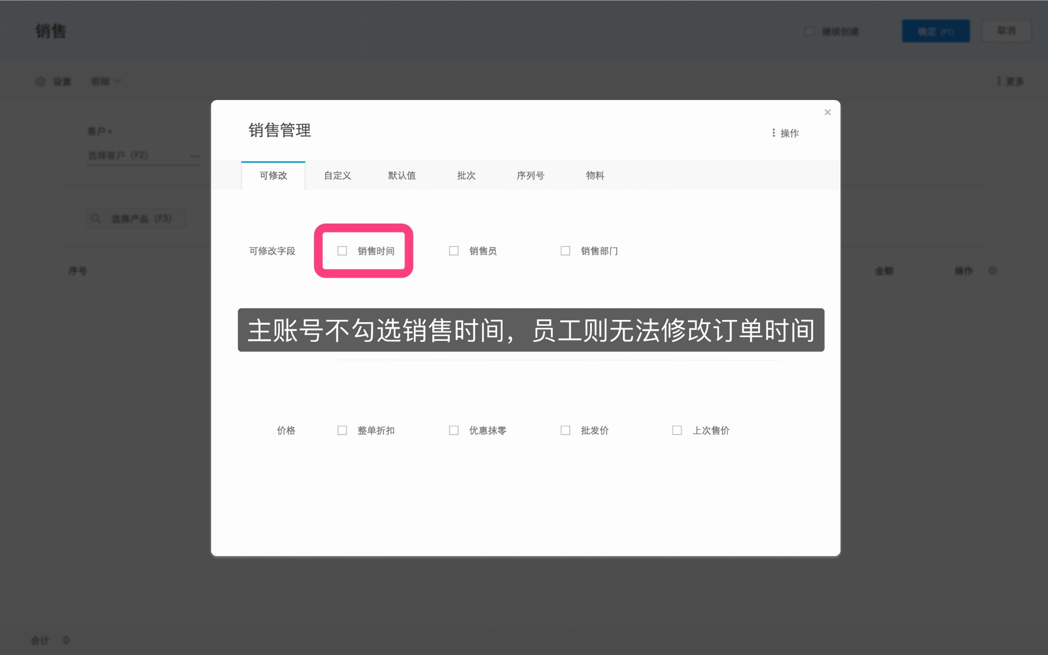Open the 批次 tab
The image size is (1048, 655).
(466, 175)
